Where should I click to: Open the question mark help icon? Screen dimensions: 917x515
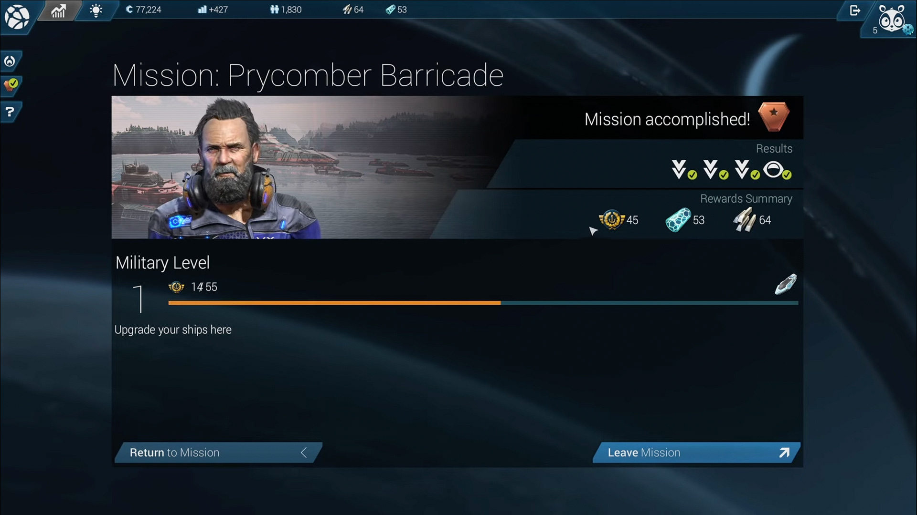click(x=10, y=112)
